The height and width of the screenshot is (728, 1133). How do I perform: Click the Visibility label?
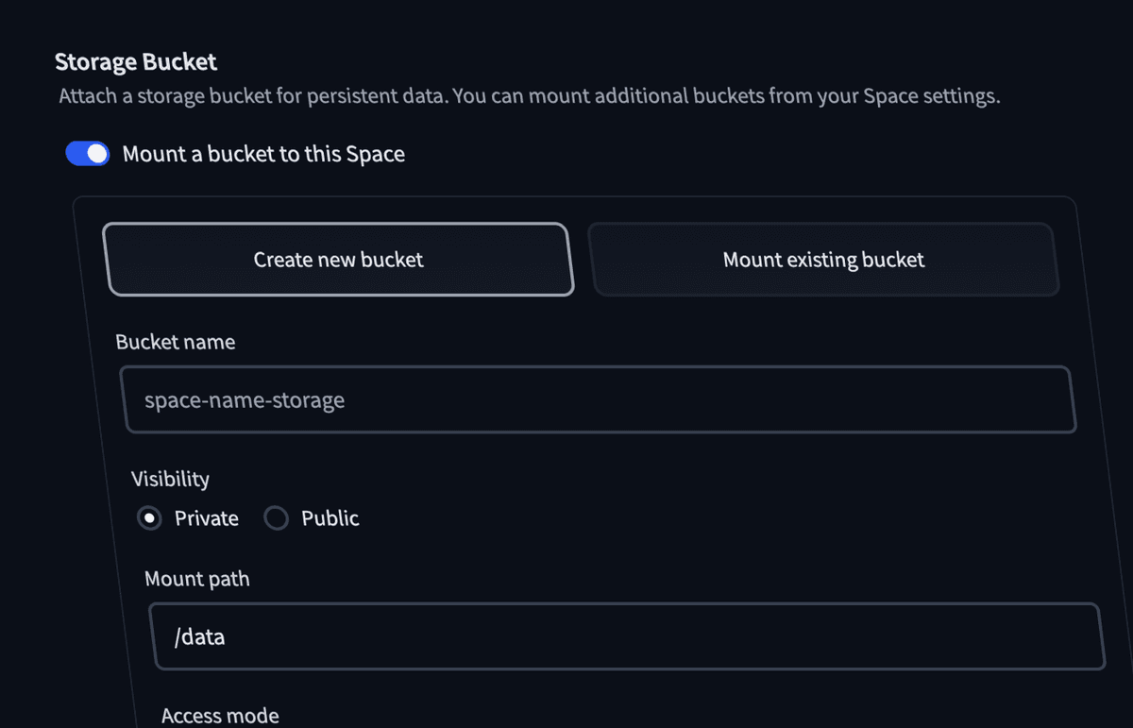(x=170, y=479)
